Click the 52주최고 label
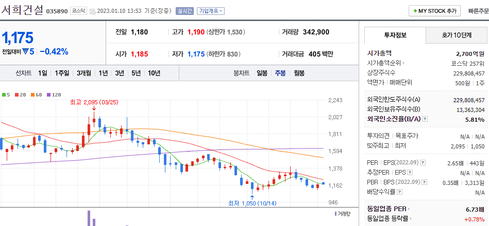The height and width of the screenshot is (226, 489). (379, 146)
